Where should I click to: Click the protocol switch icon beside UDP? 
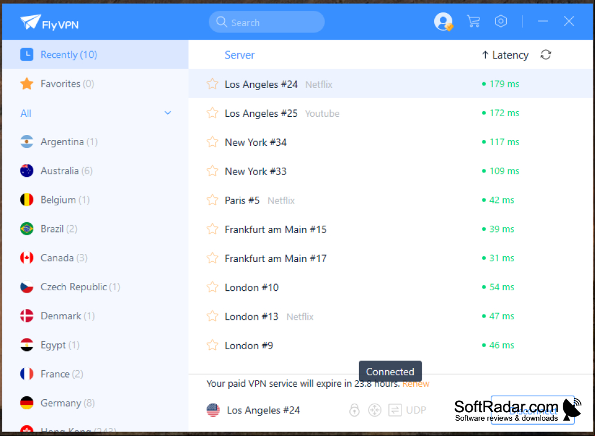pos(395,410)
